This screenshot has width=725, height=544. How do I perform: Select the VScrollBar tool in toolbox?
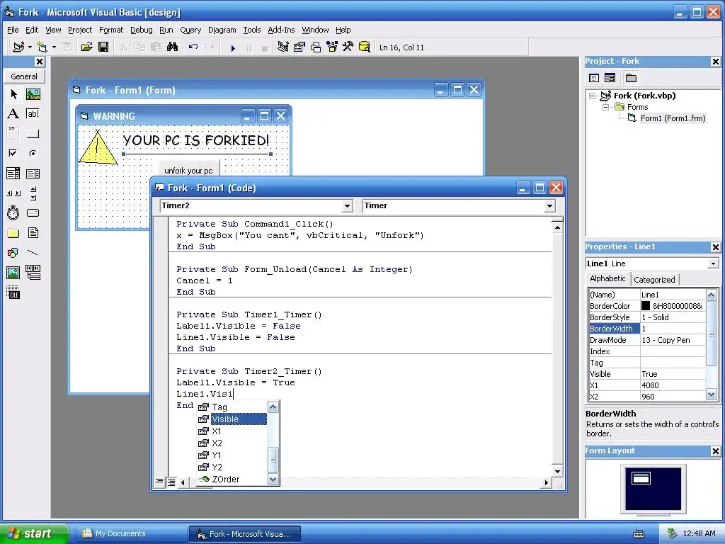pyautogui.click(x=33, y=193)
